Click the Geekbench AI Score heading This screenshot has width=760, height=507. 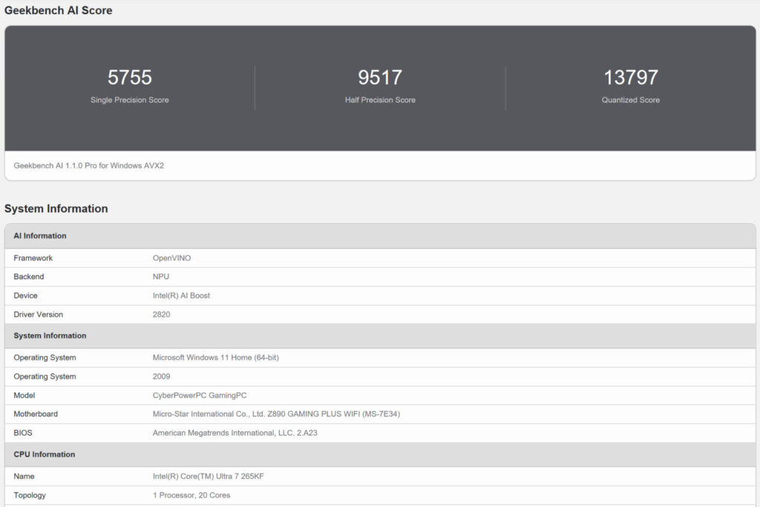tap(59, 10)
